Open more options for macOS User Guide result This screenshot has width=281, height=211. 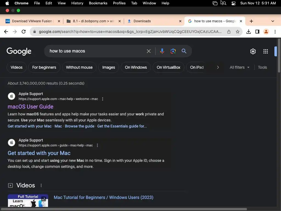point(103,99)
